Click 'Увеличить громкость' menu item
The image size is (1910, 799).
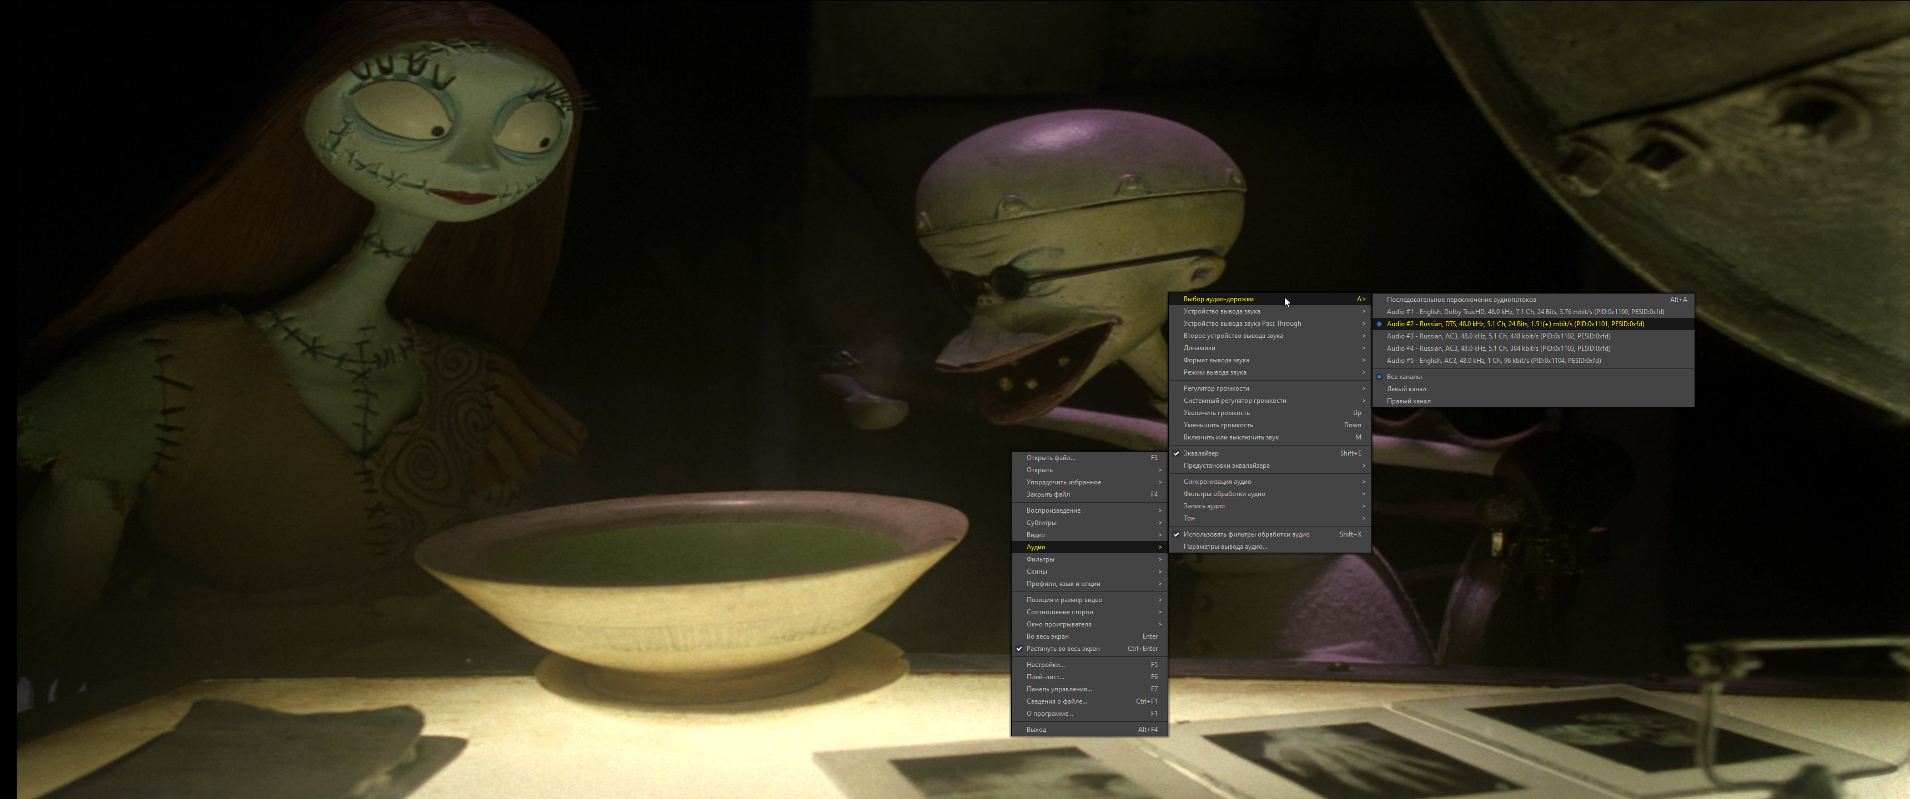(x=1269, y=413)
